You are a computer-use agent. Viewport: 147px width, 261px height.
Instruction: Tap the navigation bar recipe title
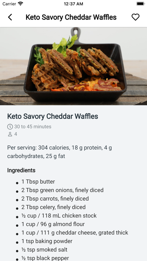tap(71, 17)
